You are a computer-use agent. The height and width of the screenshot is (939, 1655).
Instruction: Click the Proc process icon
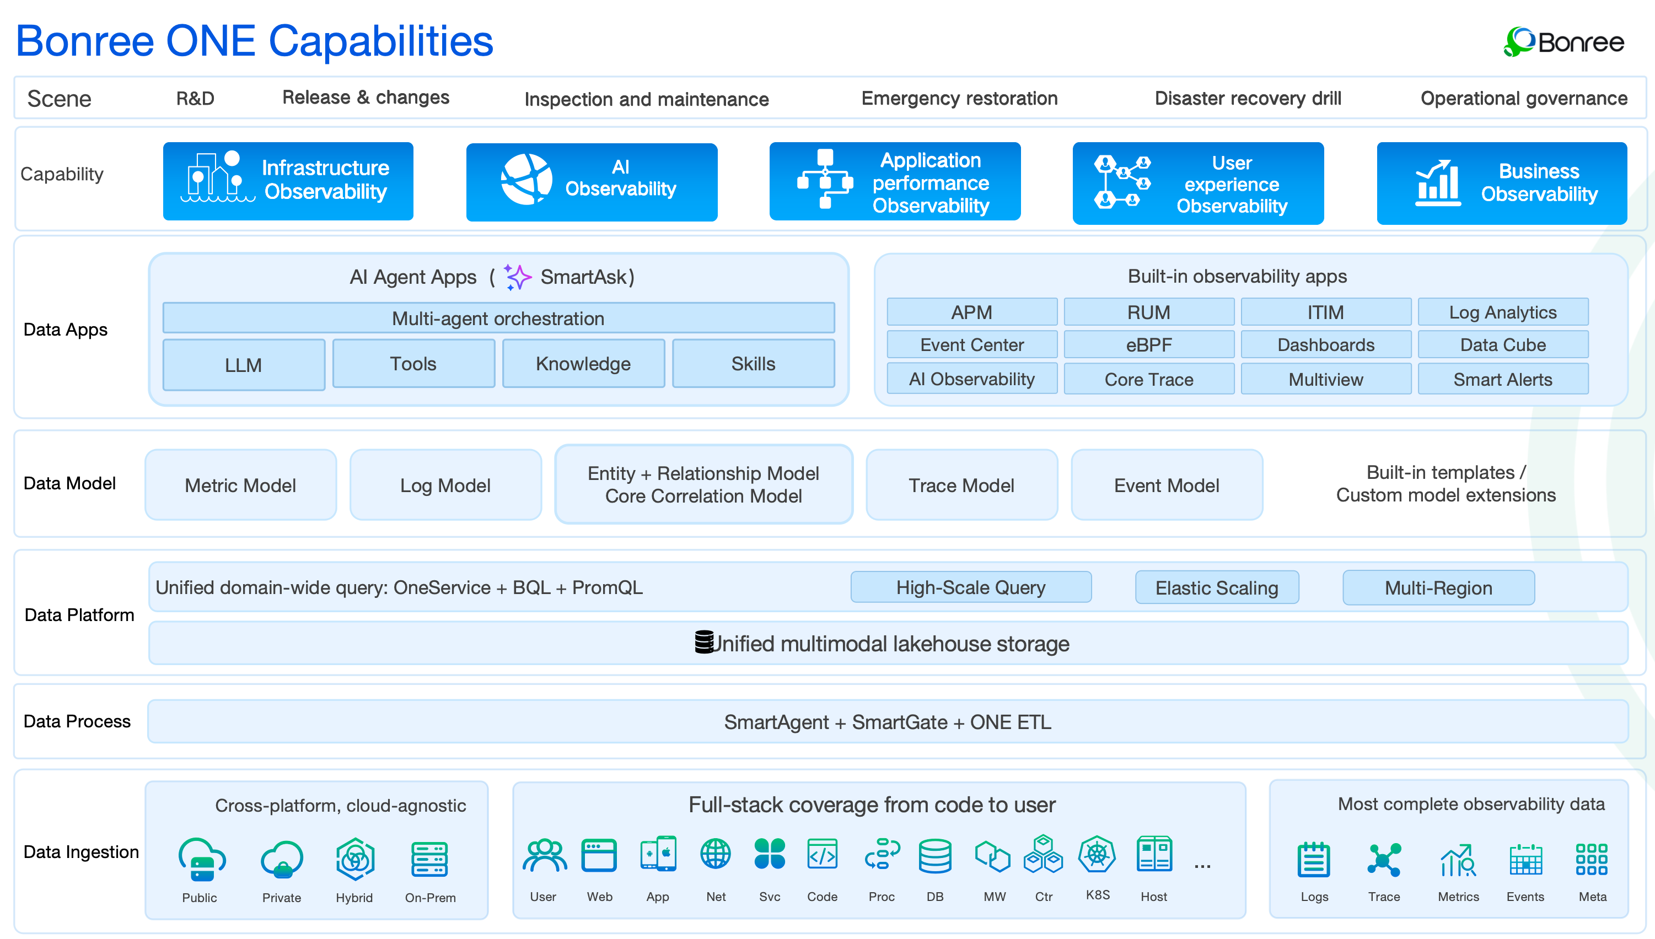coord(882,854)
